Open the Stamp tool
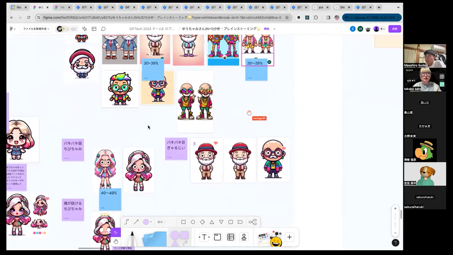The image size is (453, 255). pos(244,237)
